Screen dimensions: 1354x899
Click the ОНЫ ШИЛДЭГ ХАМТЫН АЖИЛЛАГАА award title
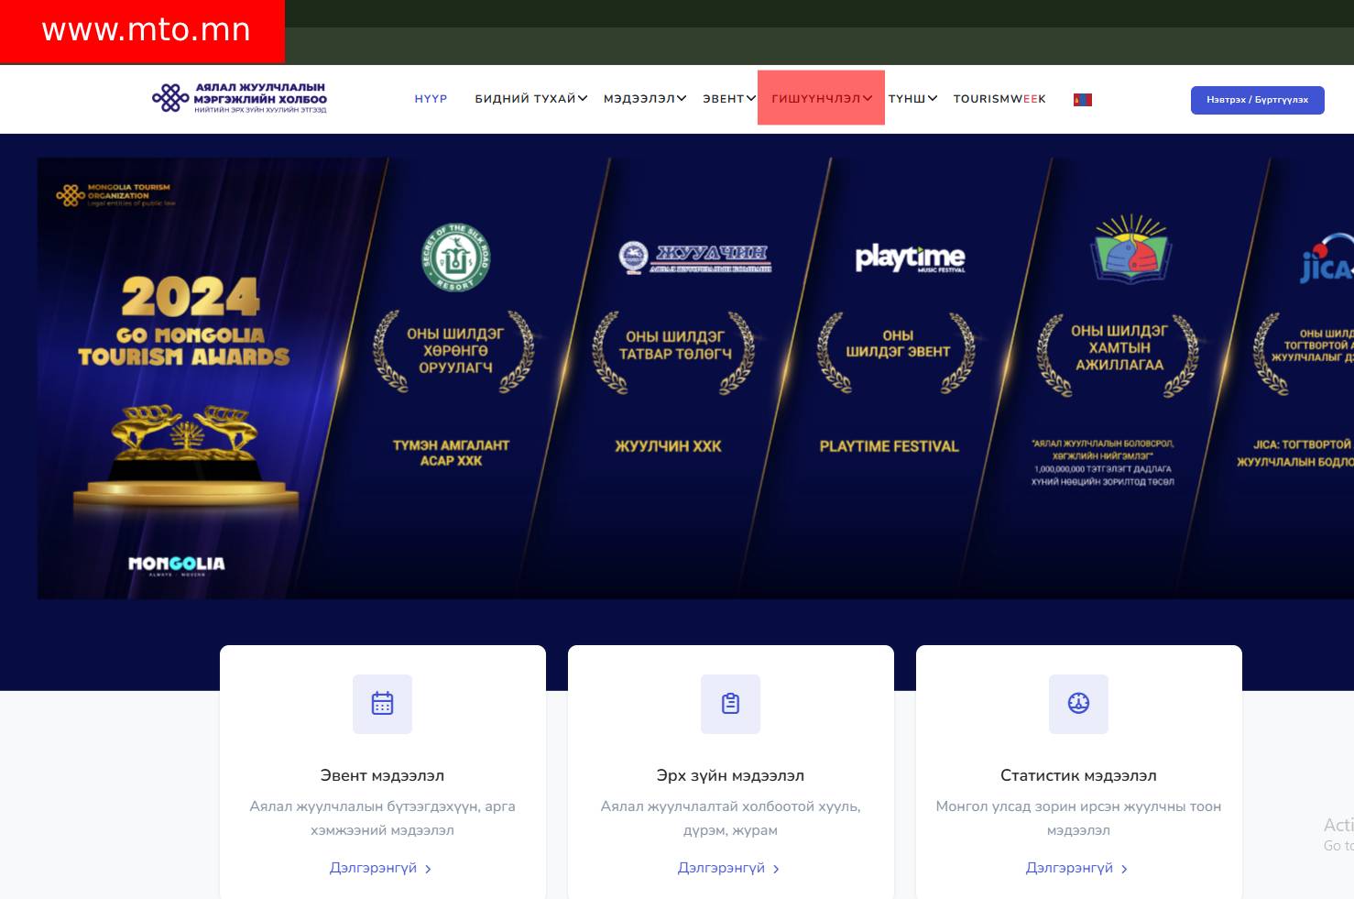tap(1119, 347)
